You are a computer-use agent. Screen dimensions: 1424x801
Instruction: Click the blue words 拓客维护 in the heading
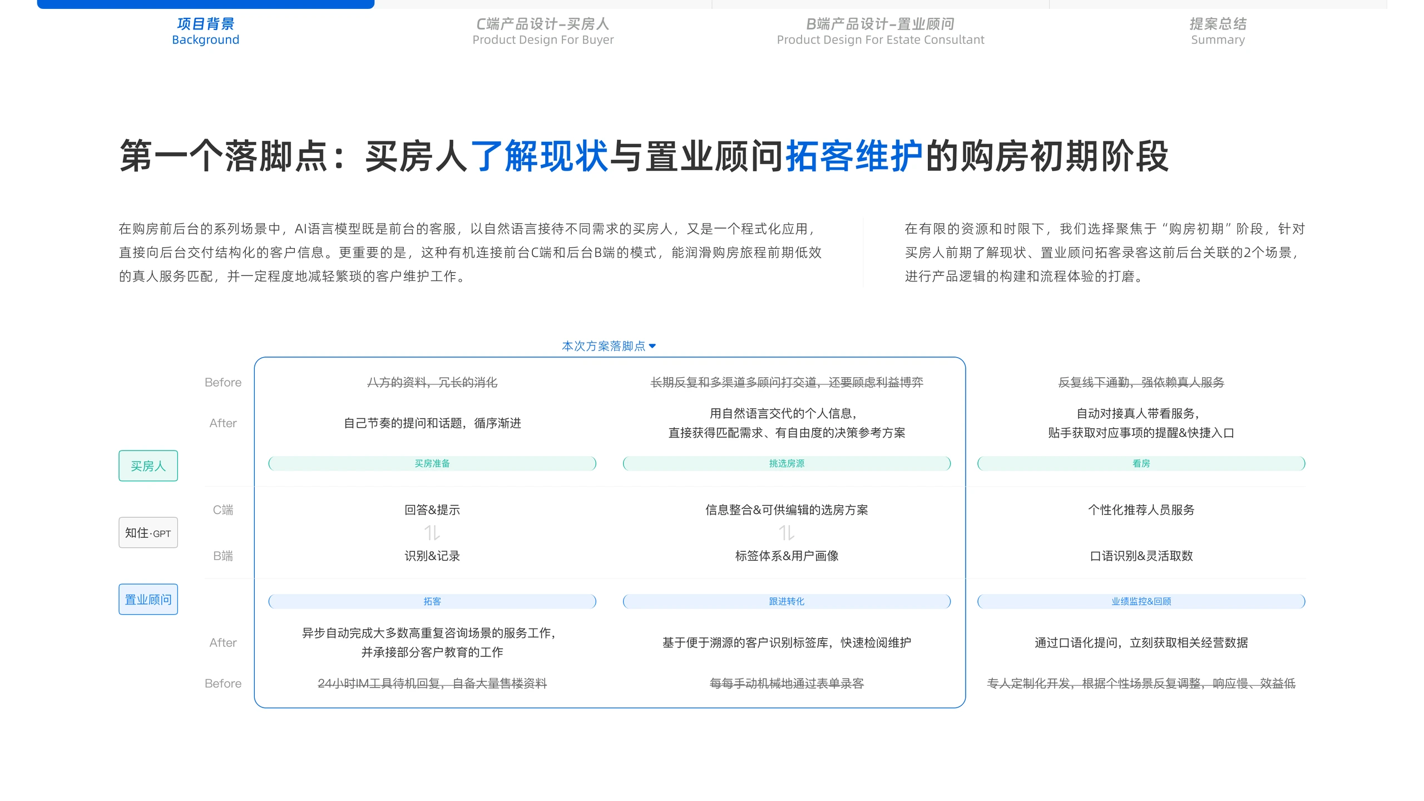click(854, 156)
